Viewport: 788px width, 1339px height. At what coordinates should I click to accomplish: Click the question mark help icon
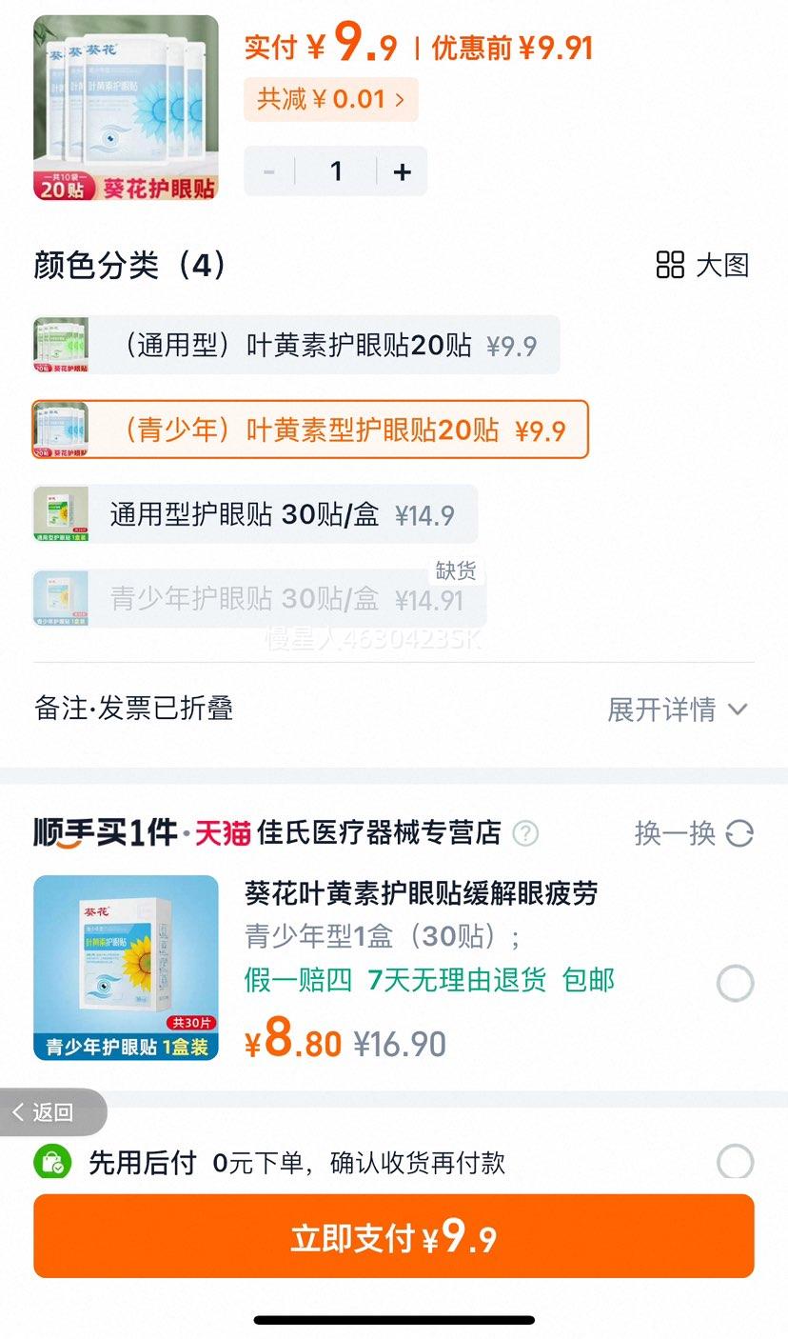(525, 833)
